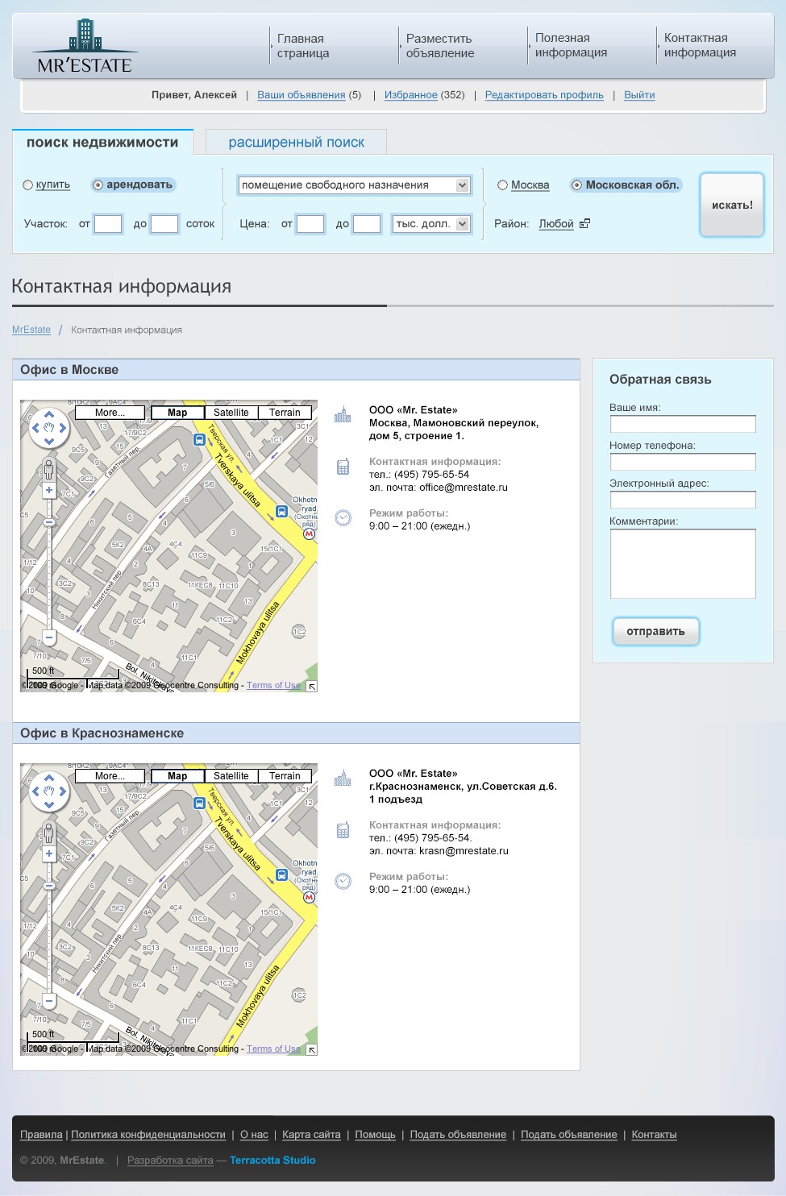786x1196 pixels.
Task: Click Street View pegman on Krasnoznamensk map
Action: point(48,833)
